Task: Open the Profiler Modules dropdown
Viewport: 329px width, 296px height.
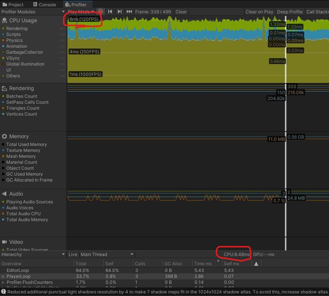Action: (33, 12)
